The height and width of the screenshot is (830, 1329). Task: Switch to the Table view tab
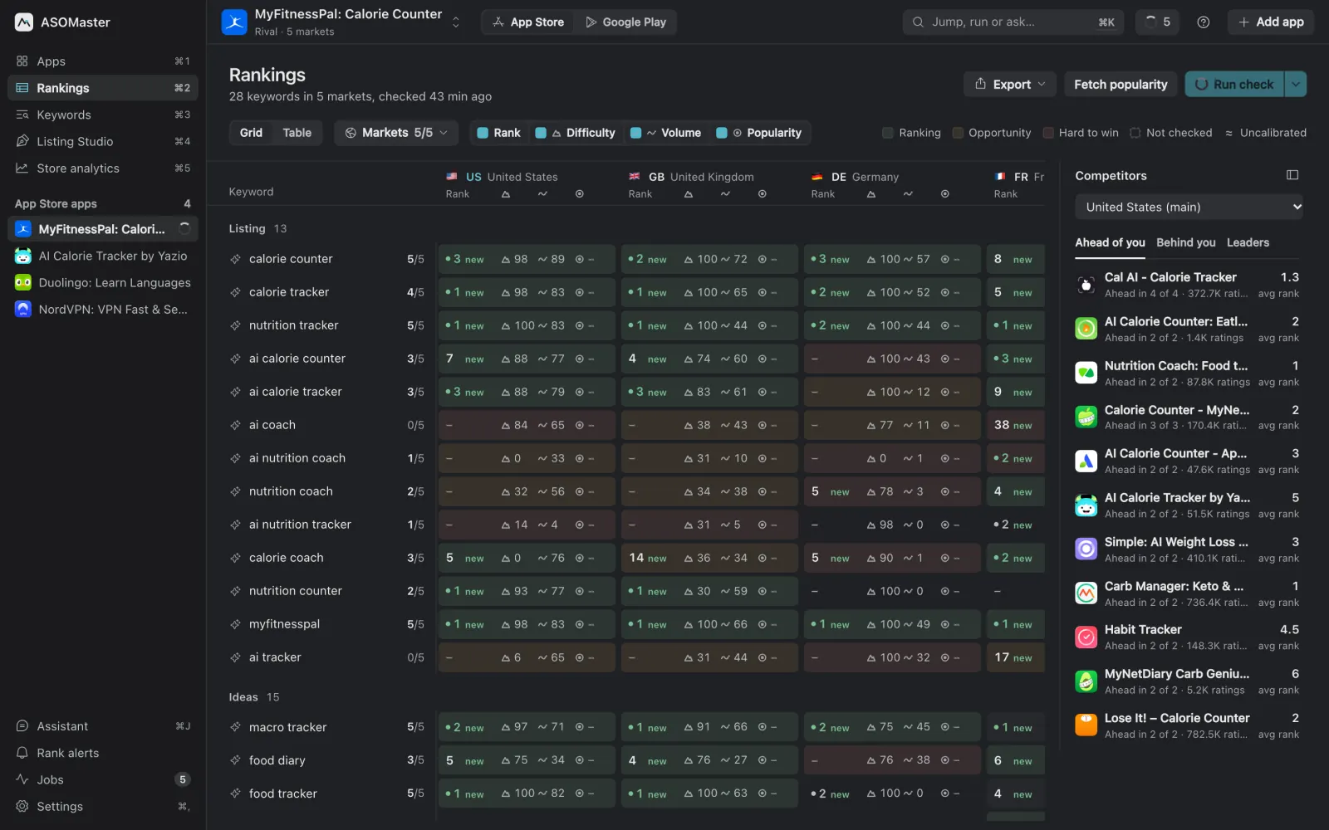[297, 133]
